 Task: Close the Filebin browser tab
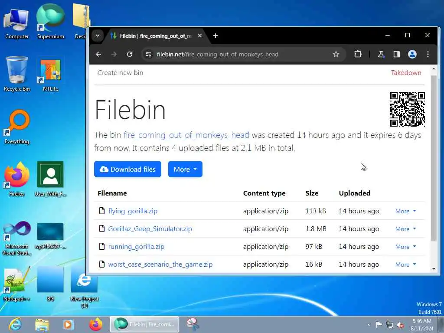200,36
